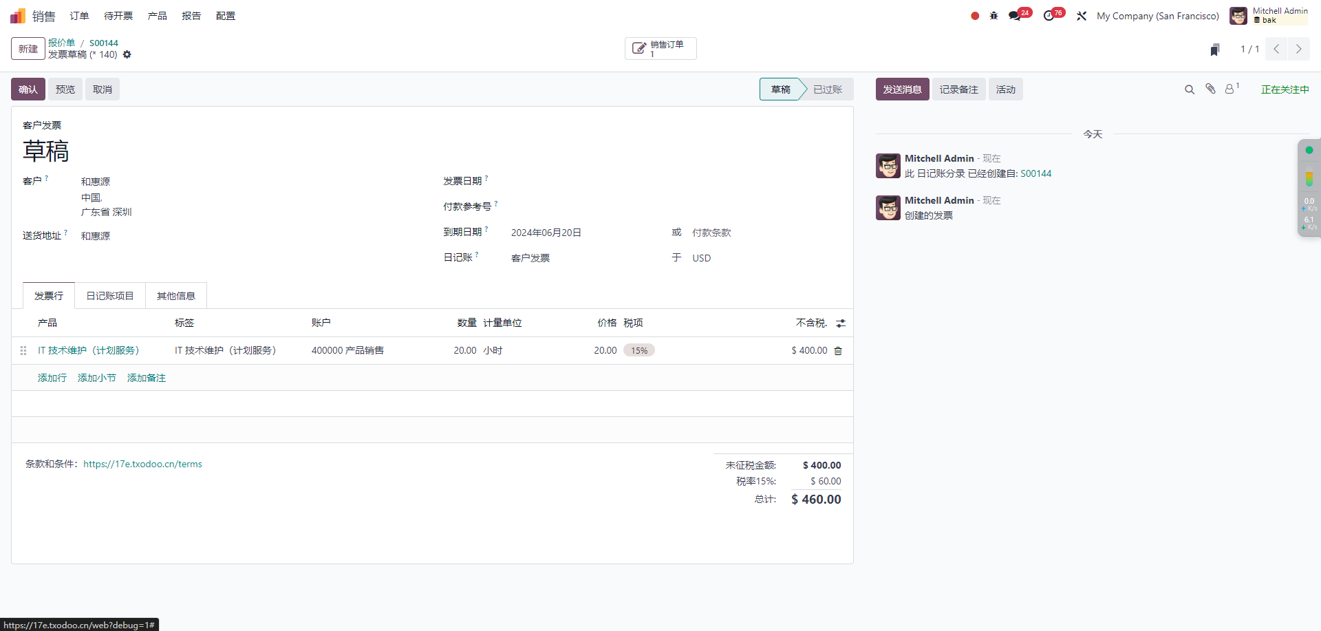Screen dimensions: 1321x631
Task: Search chatter messages with magnifier icon
Action: (1189, 89)
